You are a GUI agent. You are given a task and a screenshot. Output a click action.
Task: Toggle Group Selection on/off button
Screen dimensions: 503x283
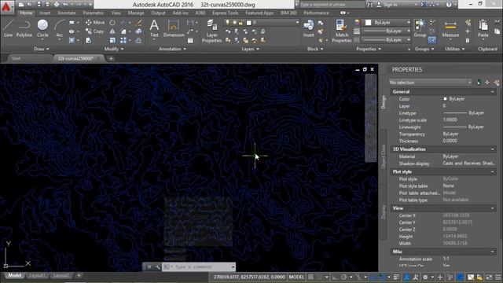[432, 40]
